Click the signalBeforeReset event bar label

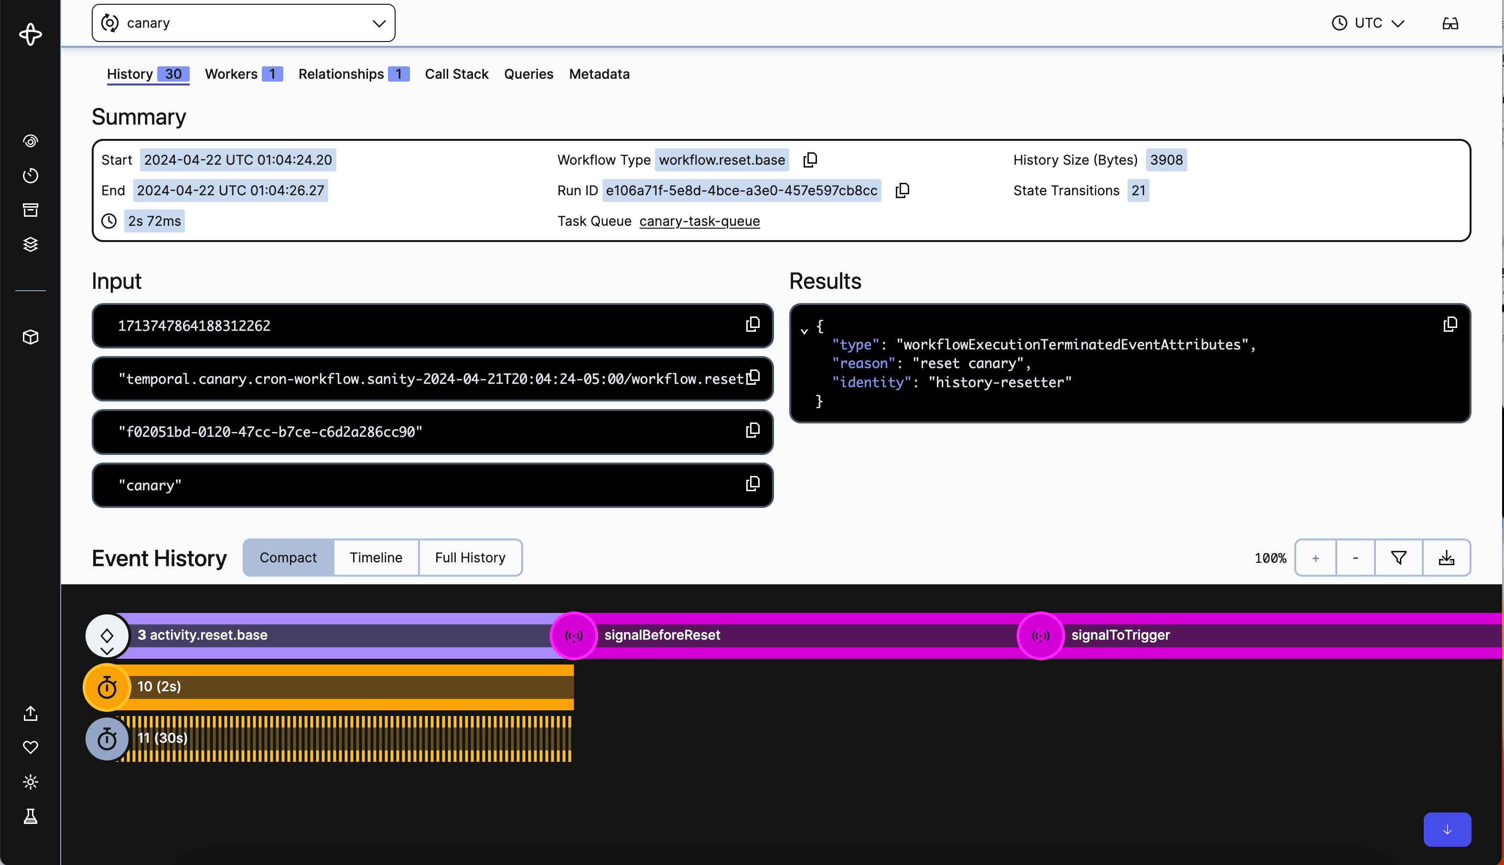click(662, 635)
